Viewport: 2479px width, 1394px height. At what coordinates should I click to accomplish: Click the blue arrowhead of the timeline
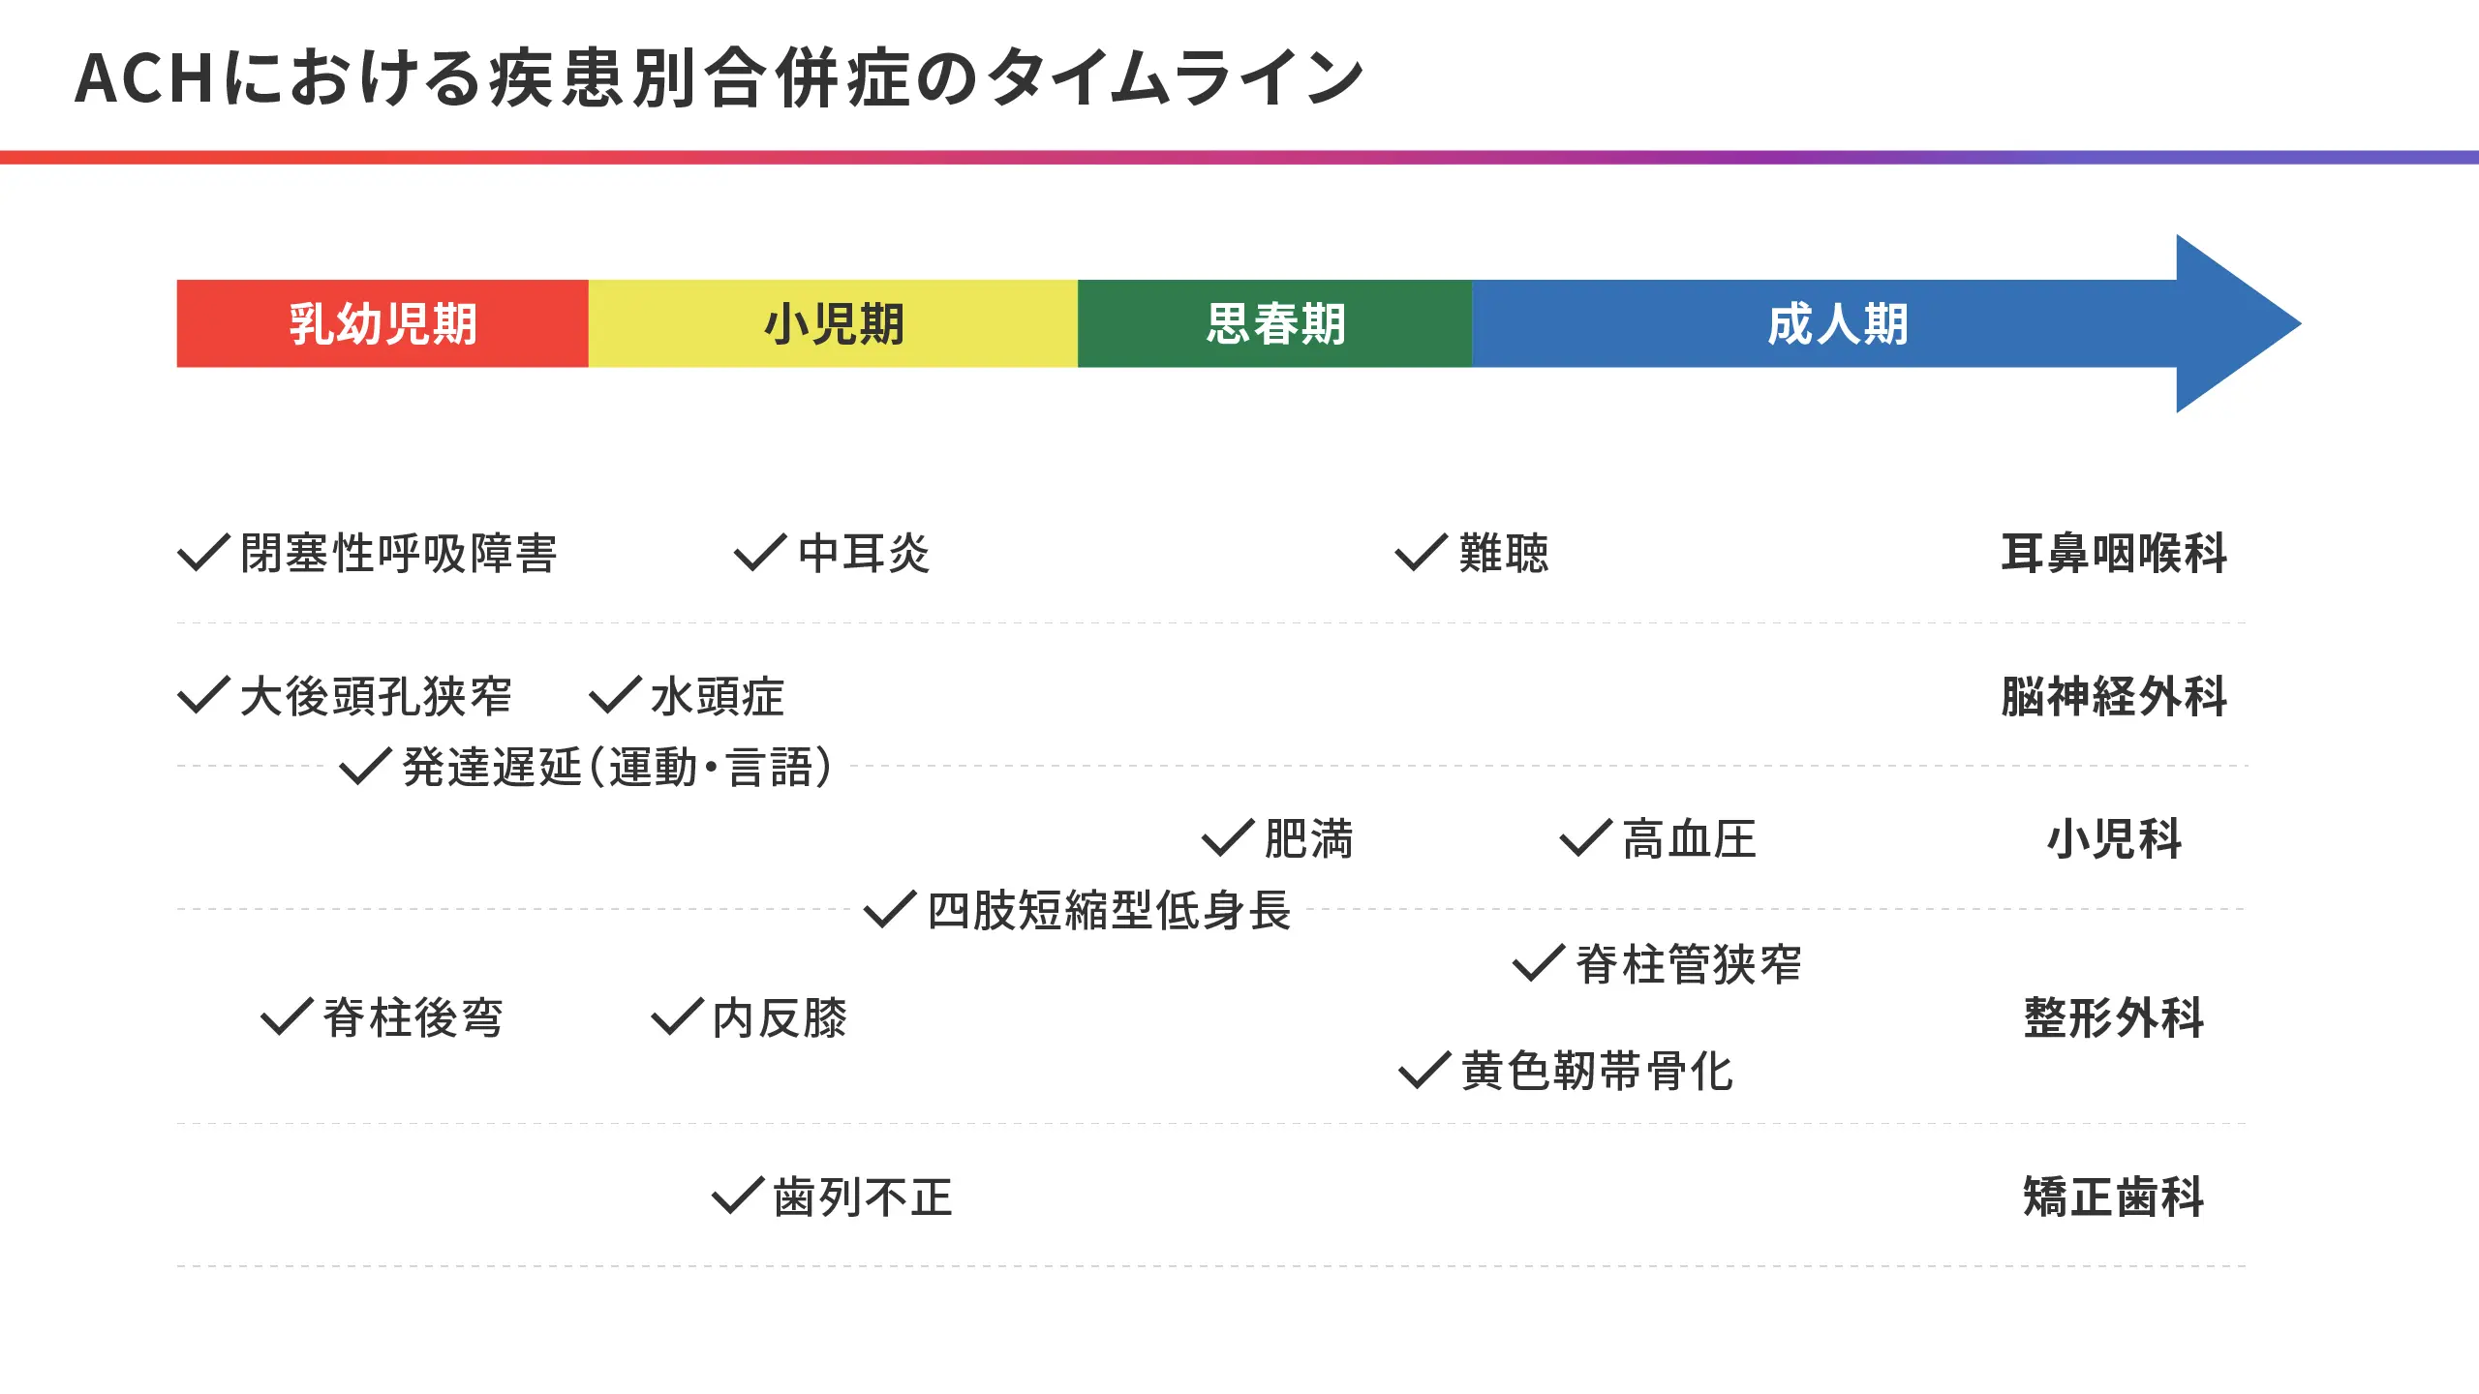tap(2239, 323)
